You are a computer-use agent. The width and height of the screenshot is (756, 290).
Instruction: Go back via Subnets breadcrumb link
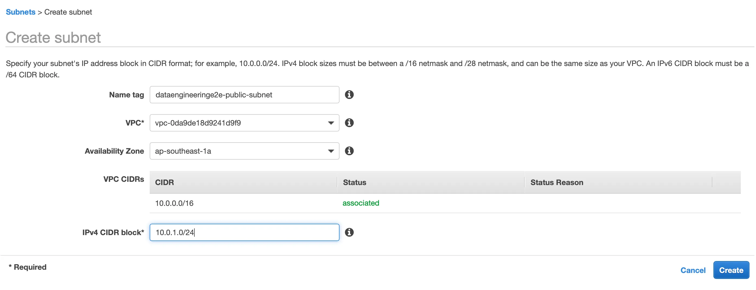[x=21, y=12]
